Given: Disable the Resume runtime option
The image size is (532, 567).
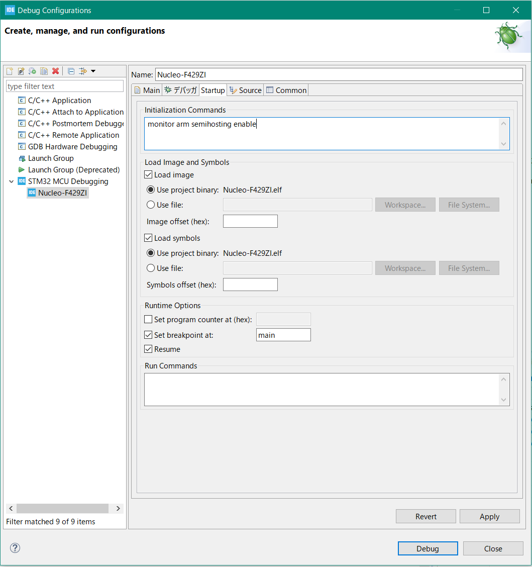Looking at the screenshot, I should (x=148, y=349).
